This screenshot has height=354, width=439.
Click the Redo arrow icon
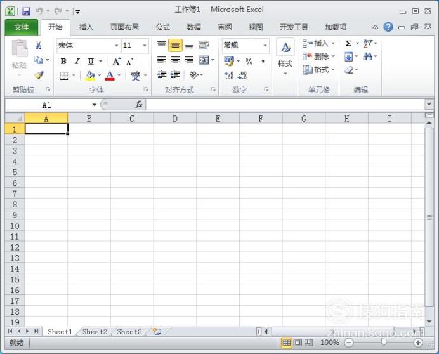tap(58, 11)
